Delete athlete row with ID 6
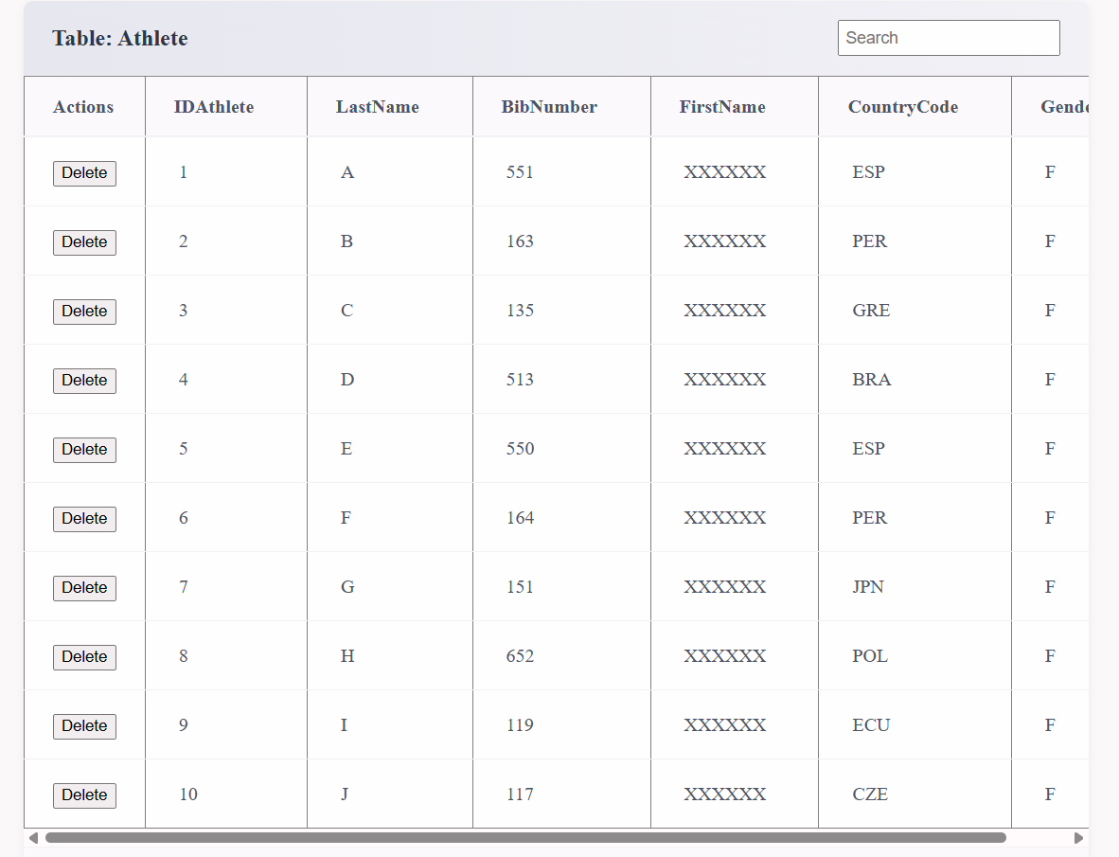This screenshot has width=1119, height=857. click(84, 520)
